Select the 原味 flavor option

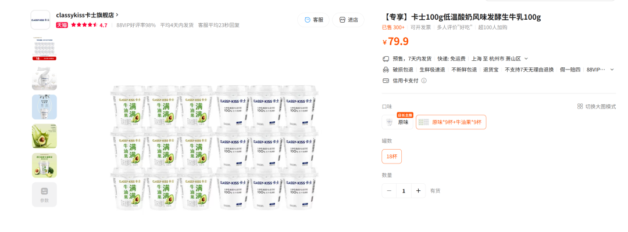point(397,122)
